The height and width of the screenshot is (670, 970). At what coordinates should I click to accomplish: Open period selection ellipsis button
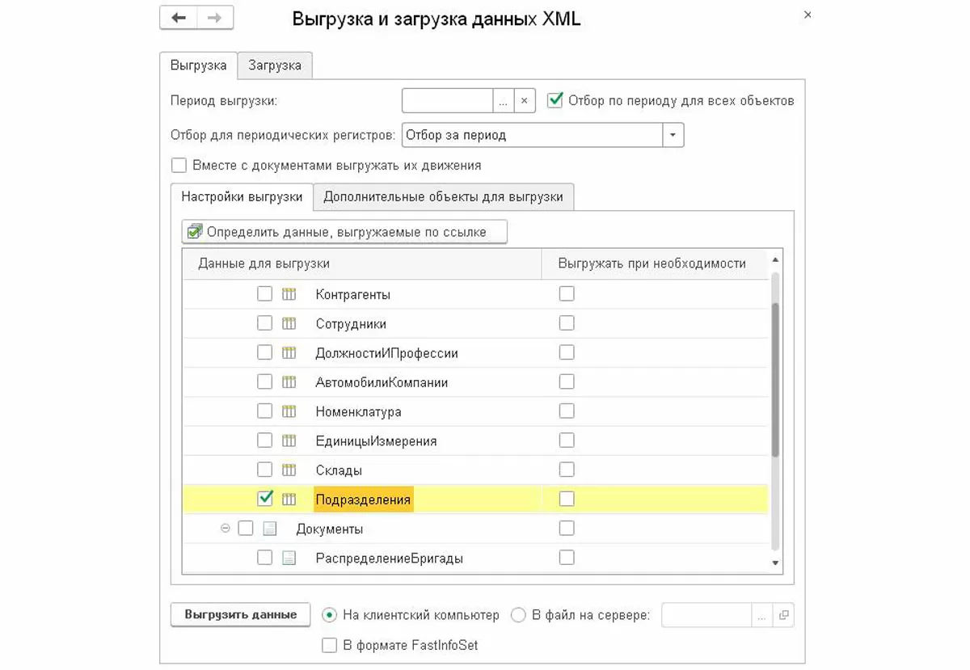pos(504,101)
